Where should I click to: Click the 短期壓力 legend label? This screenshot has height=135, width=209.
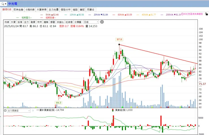point(27,18)
